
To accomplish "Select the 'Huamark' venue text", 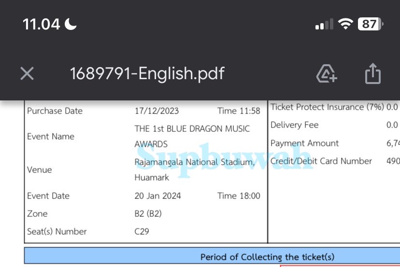I will [x=152, y=178].
